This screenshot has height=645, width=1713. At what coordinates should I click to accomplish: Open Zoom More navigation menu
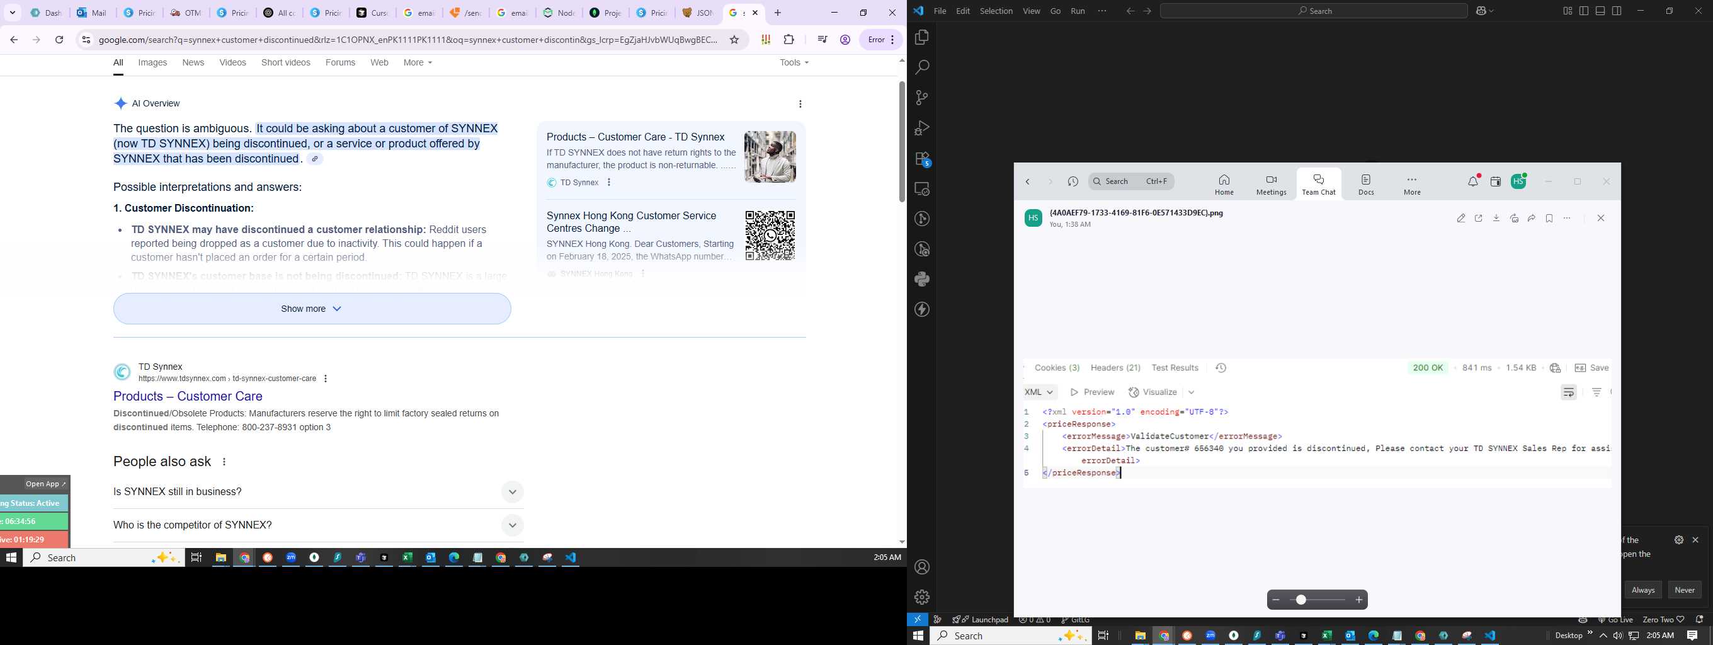[x=1412, y=185]
